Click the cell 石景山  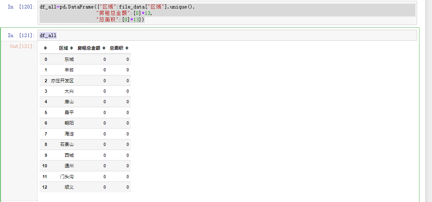click(x=67, y=145)
